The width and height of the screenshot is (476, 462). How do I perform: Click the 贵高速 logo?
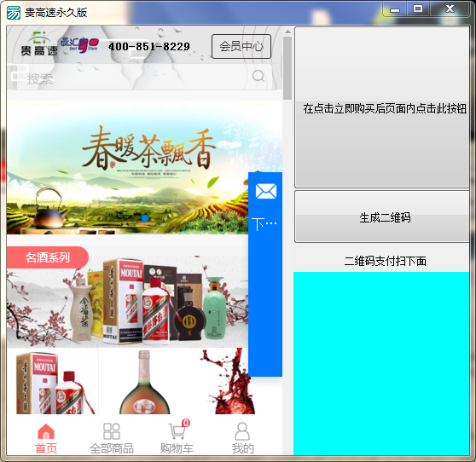39,43
